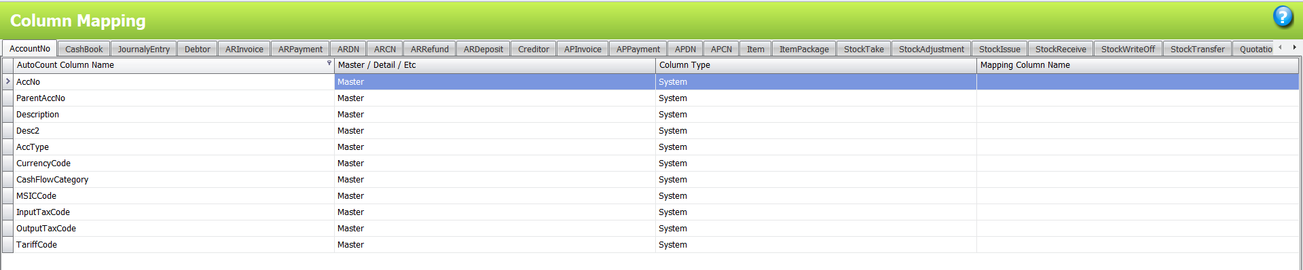The width and height of the screenshot is (1303, 270).
Task: Open the StockAdjustment tab
Action: (x=932, y=49)
